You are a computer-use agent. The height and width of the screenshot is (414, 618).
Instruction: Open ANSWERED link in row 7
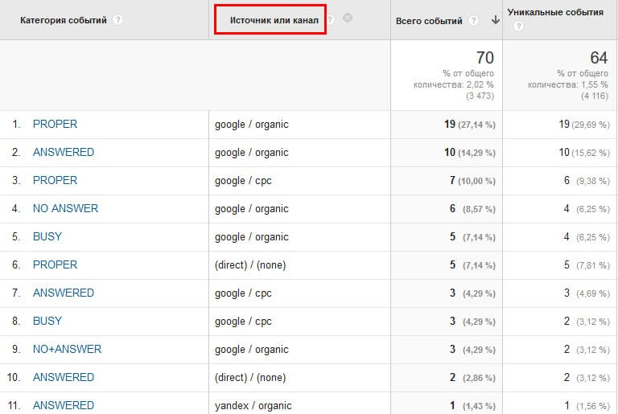point(64,293)
